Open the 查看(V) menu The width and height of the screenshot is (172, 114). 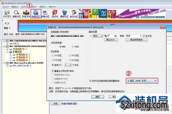[43, 7]
